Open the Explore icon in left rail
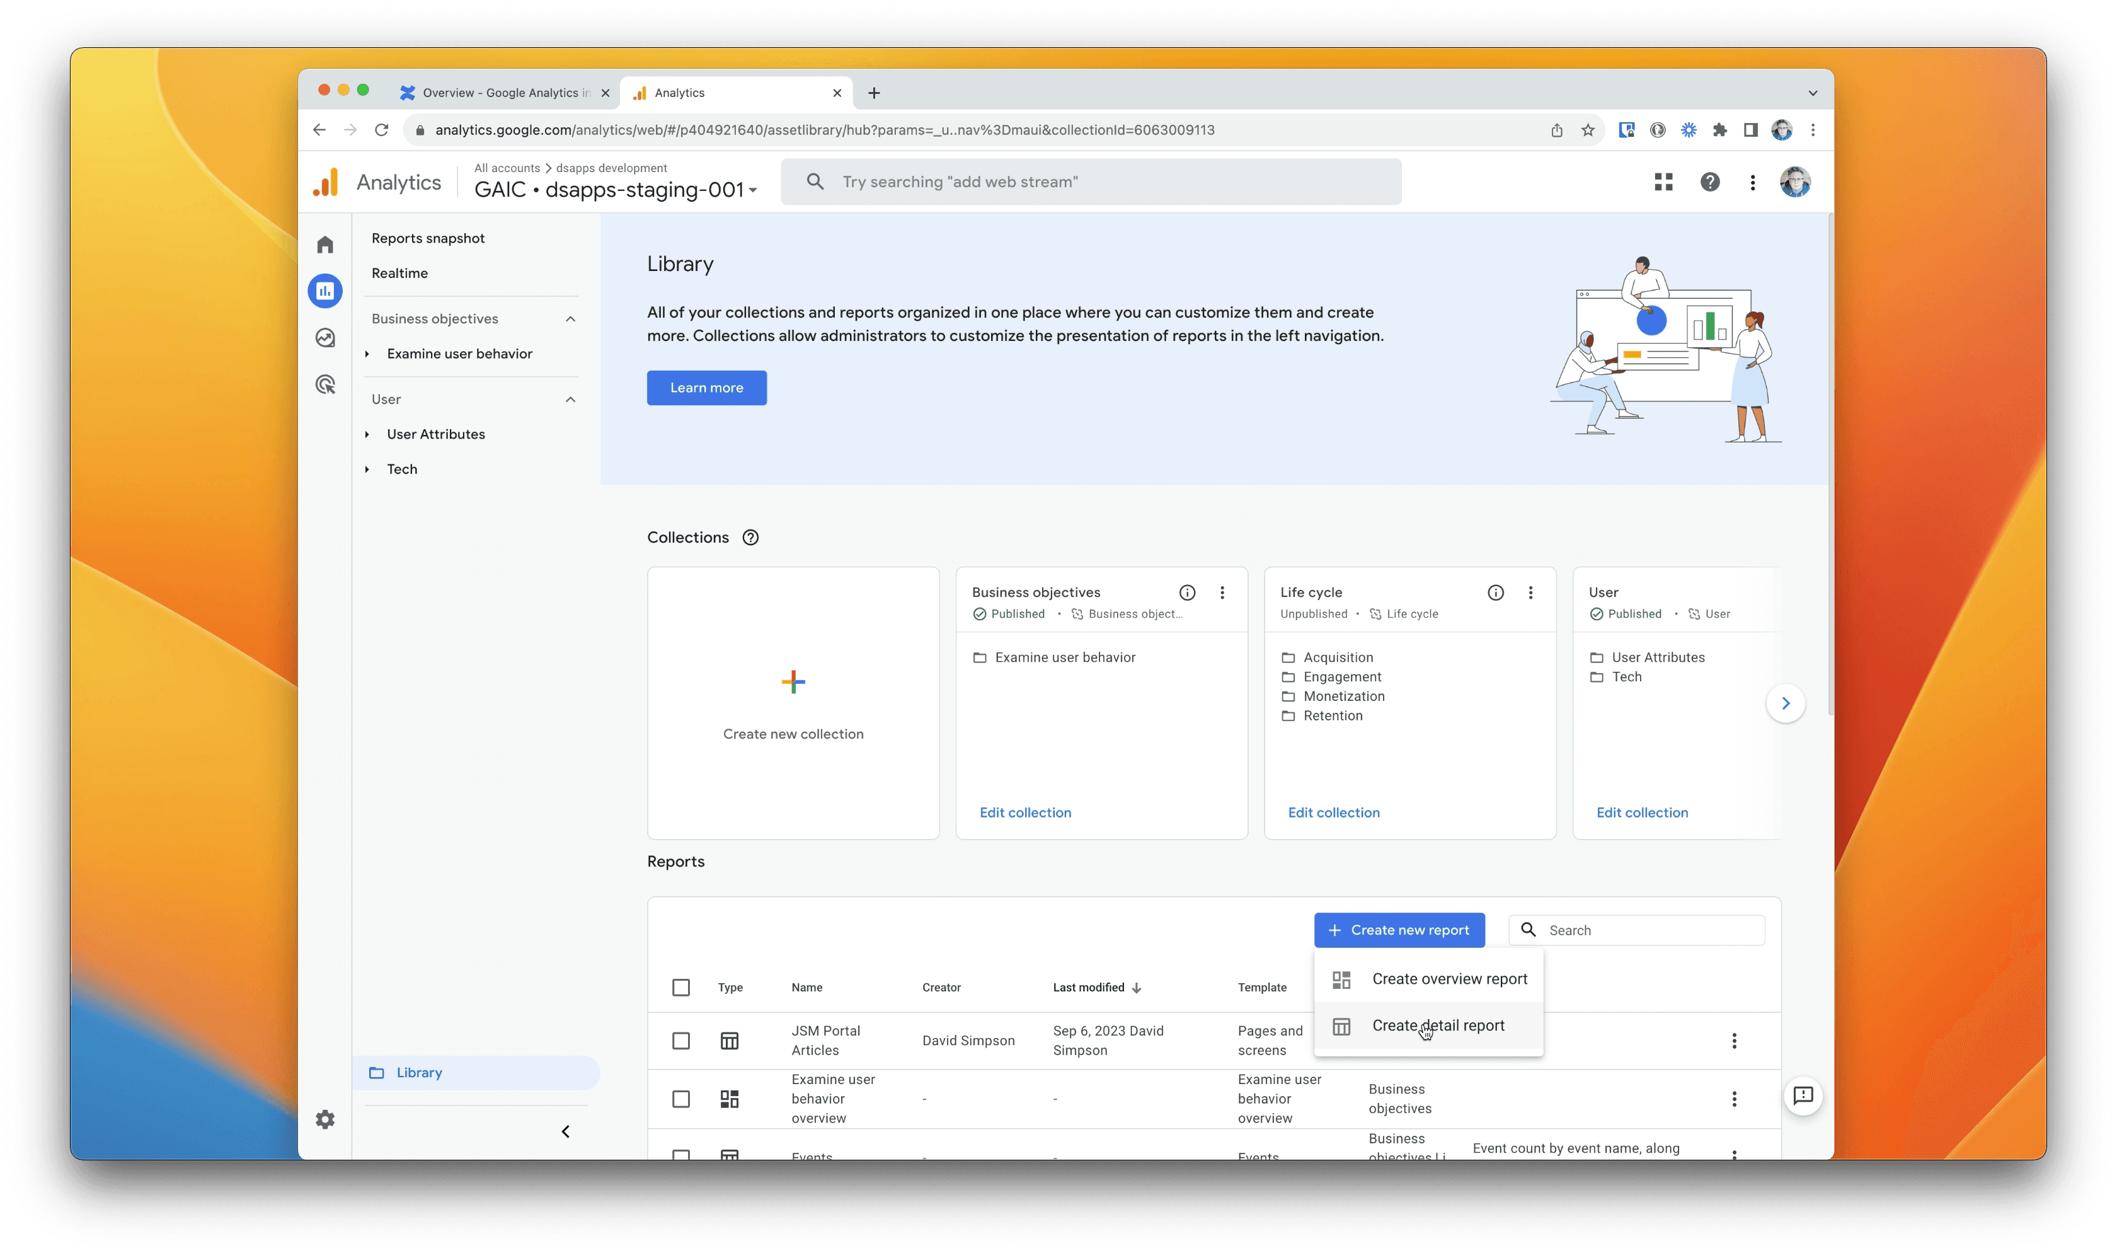This screenshot has height=1253, width=2117. point(325,338)
